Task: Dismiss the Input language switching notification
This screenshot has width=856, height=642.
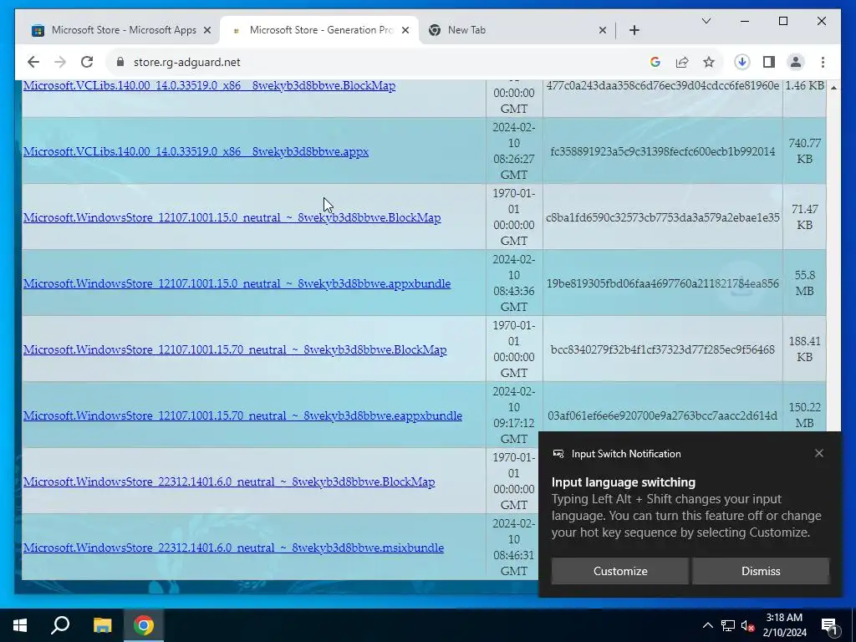Action: (x=761, y=571)
